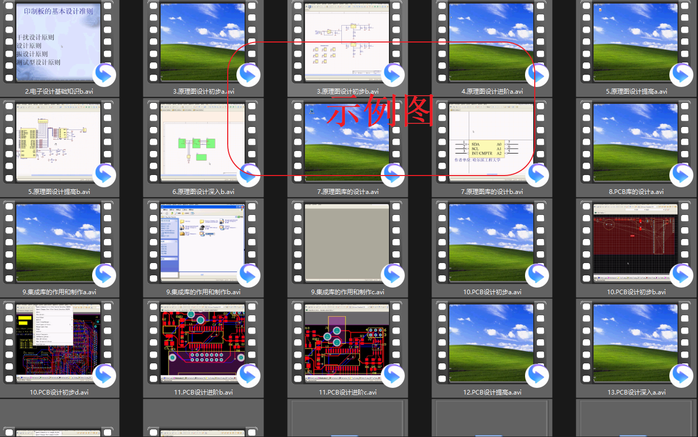The image size is (698, 437).
Task: Open the 10.PCB设计初步b.avi red PCB thumbnail
Action: coord(636,243)
